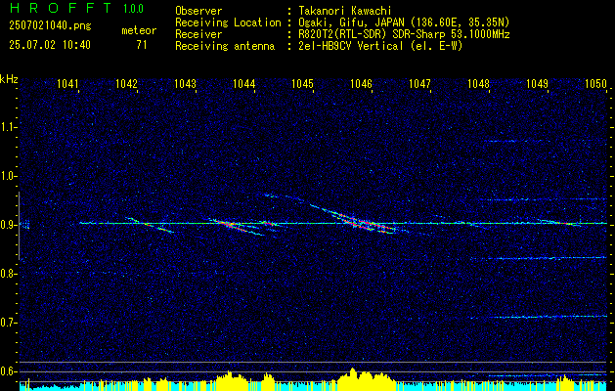Click frequency axis label 0.9
This screenshot has height=391, width=615.
pyautogui.click(x=7, y=225)
